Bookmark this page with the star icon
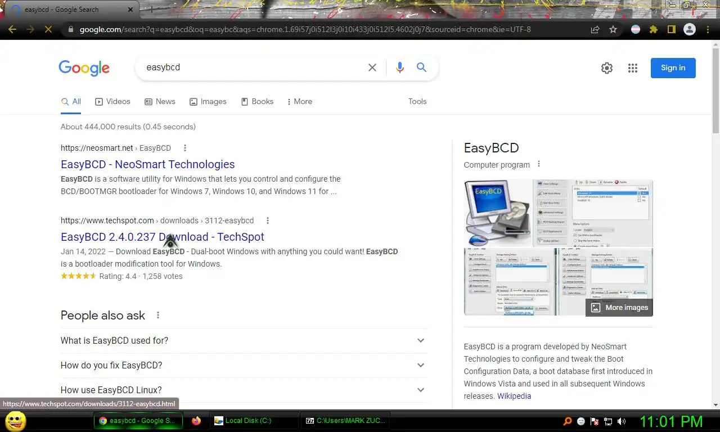The width and height of the screenshot is (720, 432). point(613,29)
